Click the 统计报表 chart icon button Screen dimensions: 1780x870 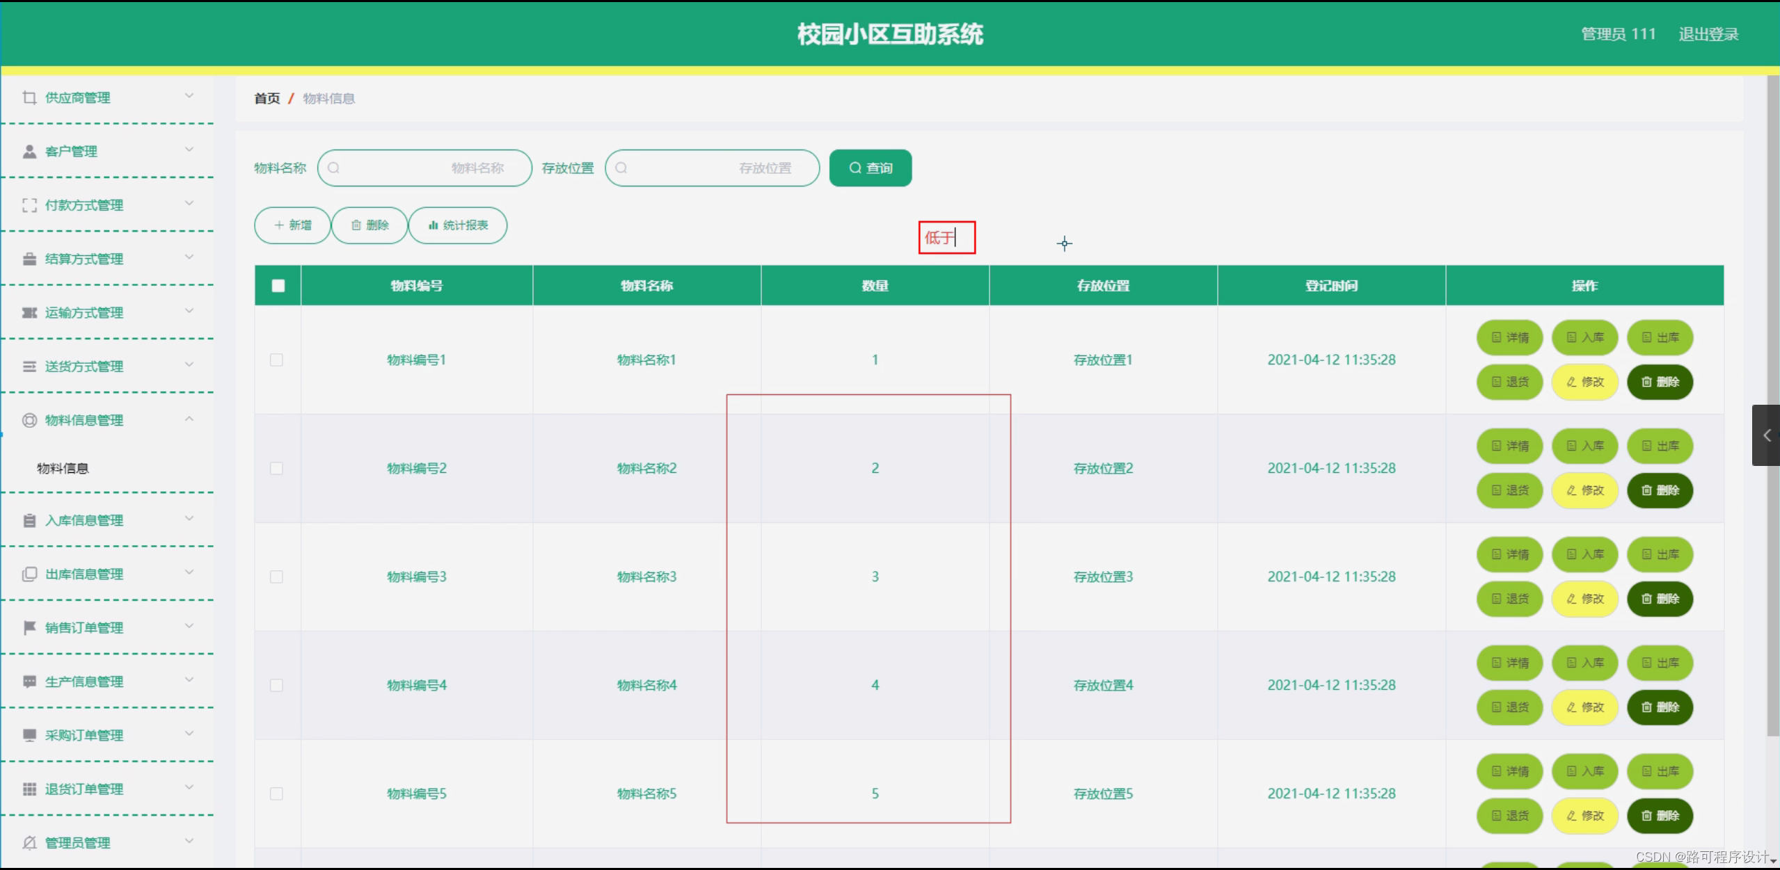pos(434,225)
